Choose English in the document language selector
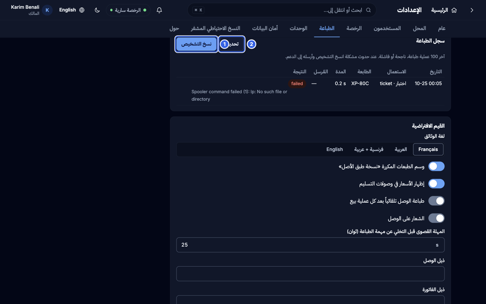This screenshot has height=304, width=486. [334, 149]
